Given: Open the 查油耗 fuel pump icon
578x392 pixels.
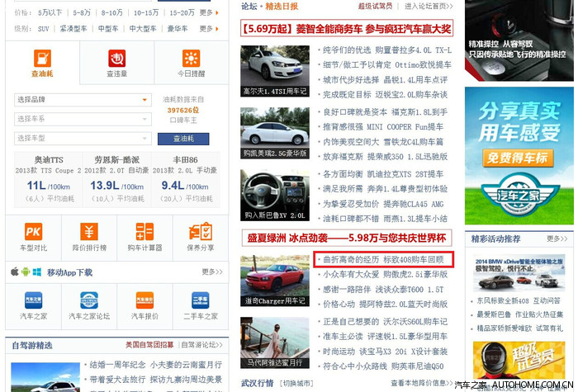Looking at the screenshot, I should pyautogui.click(x=42, y=59).
